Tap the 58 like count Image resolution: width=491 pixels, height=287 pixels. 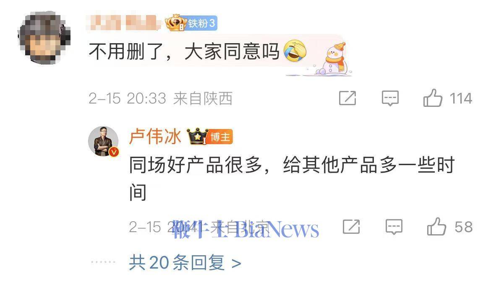tap(463, 227)
